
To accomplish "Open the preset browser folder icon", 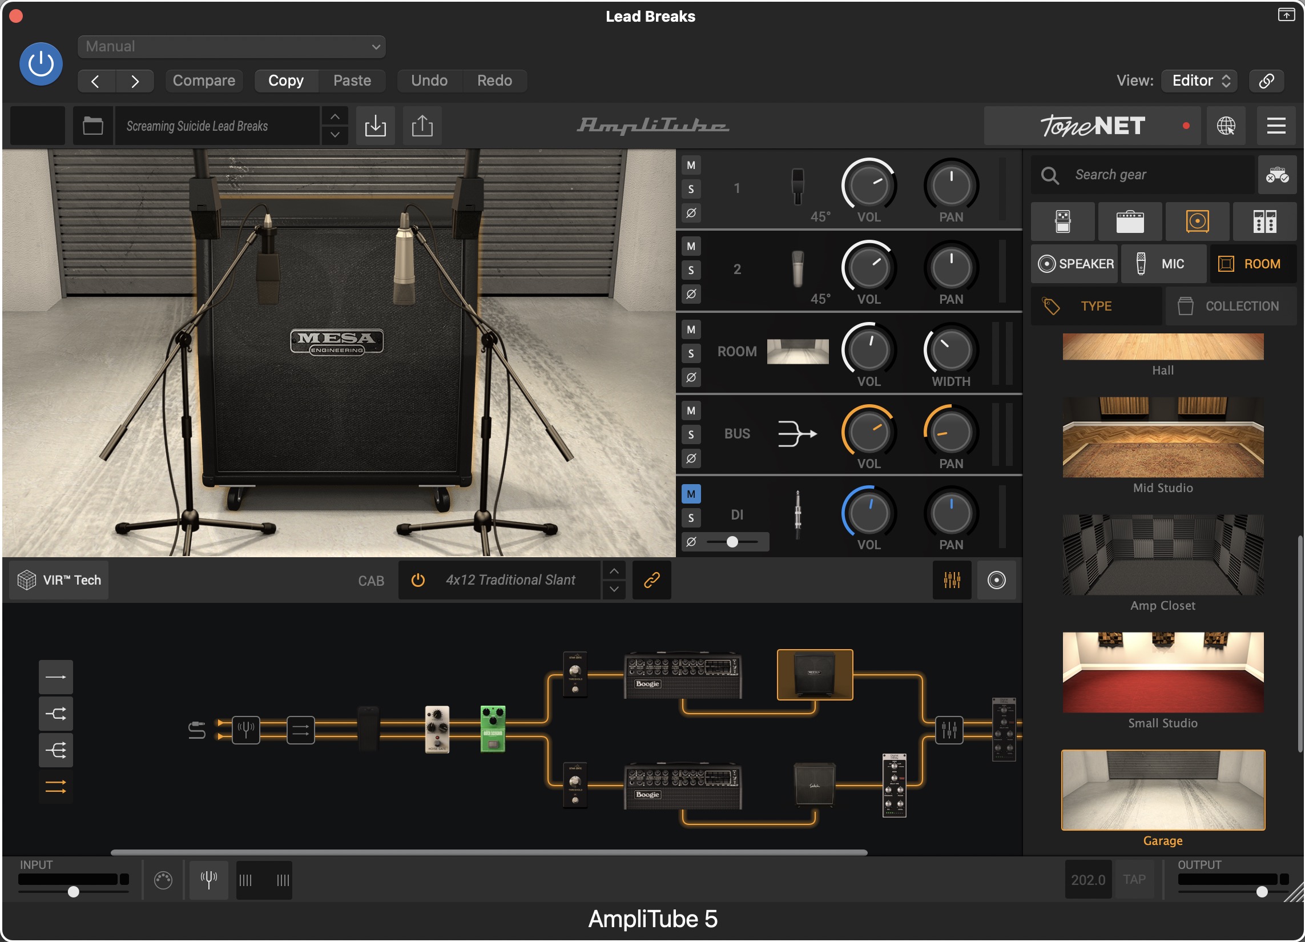I will 92,126.
